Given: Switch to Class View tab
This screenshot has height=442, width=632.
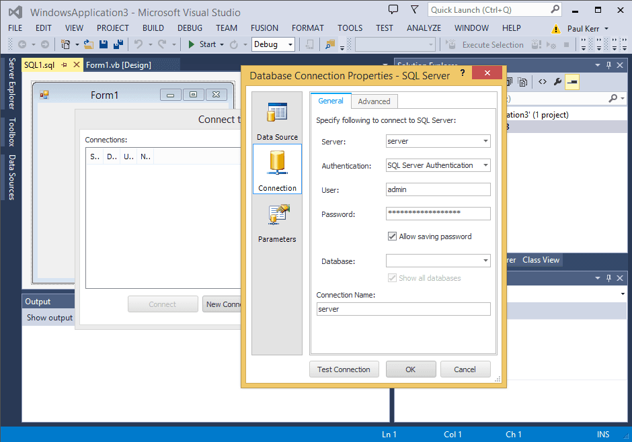Looking at the screenshot, I should (x=541, y=260).
